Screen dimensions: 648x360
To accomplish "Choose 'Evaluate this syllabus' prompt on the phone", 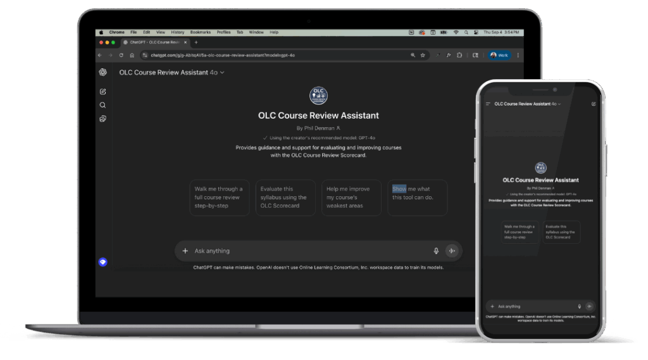I will (561, 232).
